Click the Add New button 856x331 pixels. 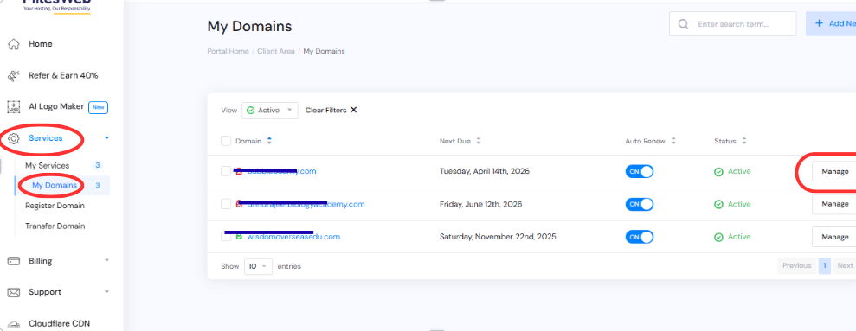click(831, 23)
